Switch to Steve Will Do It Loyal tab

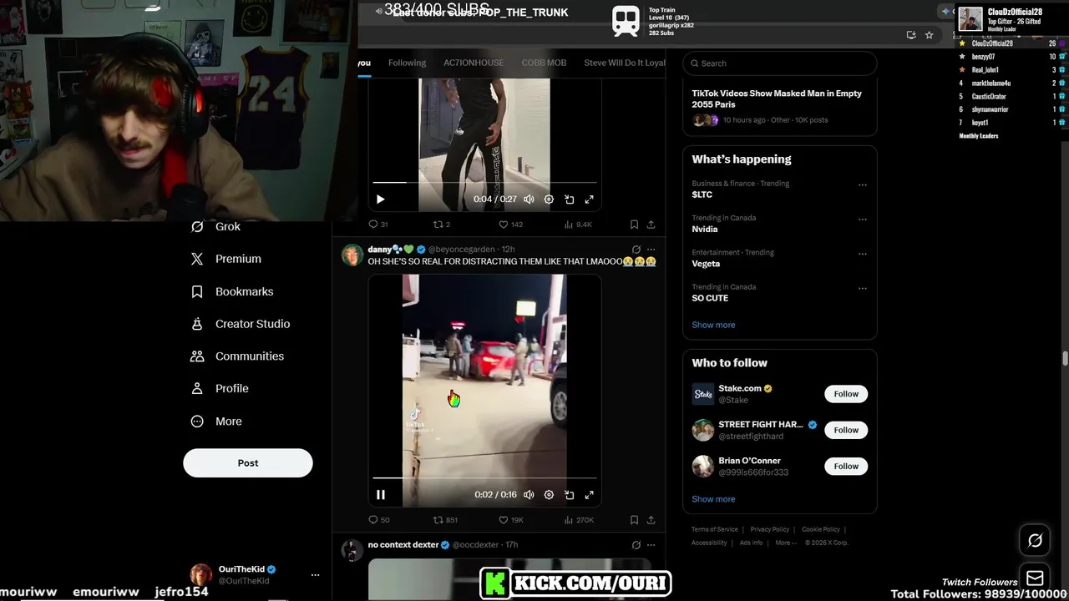click(x=624, y=63)
